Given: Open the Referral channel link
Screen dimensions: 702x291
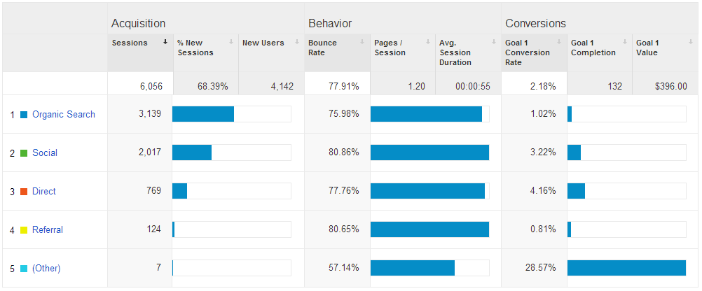Looking at the screenshot, I should [x=48, y=229].
